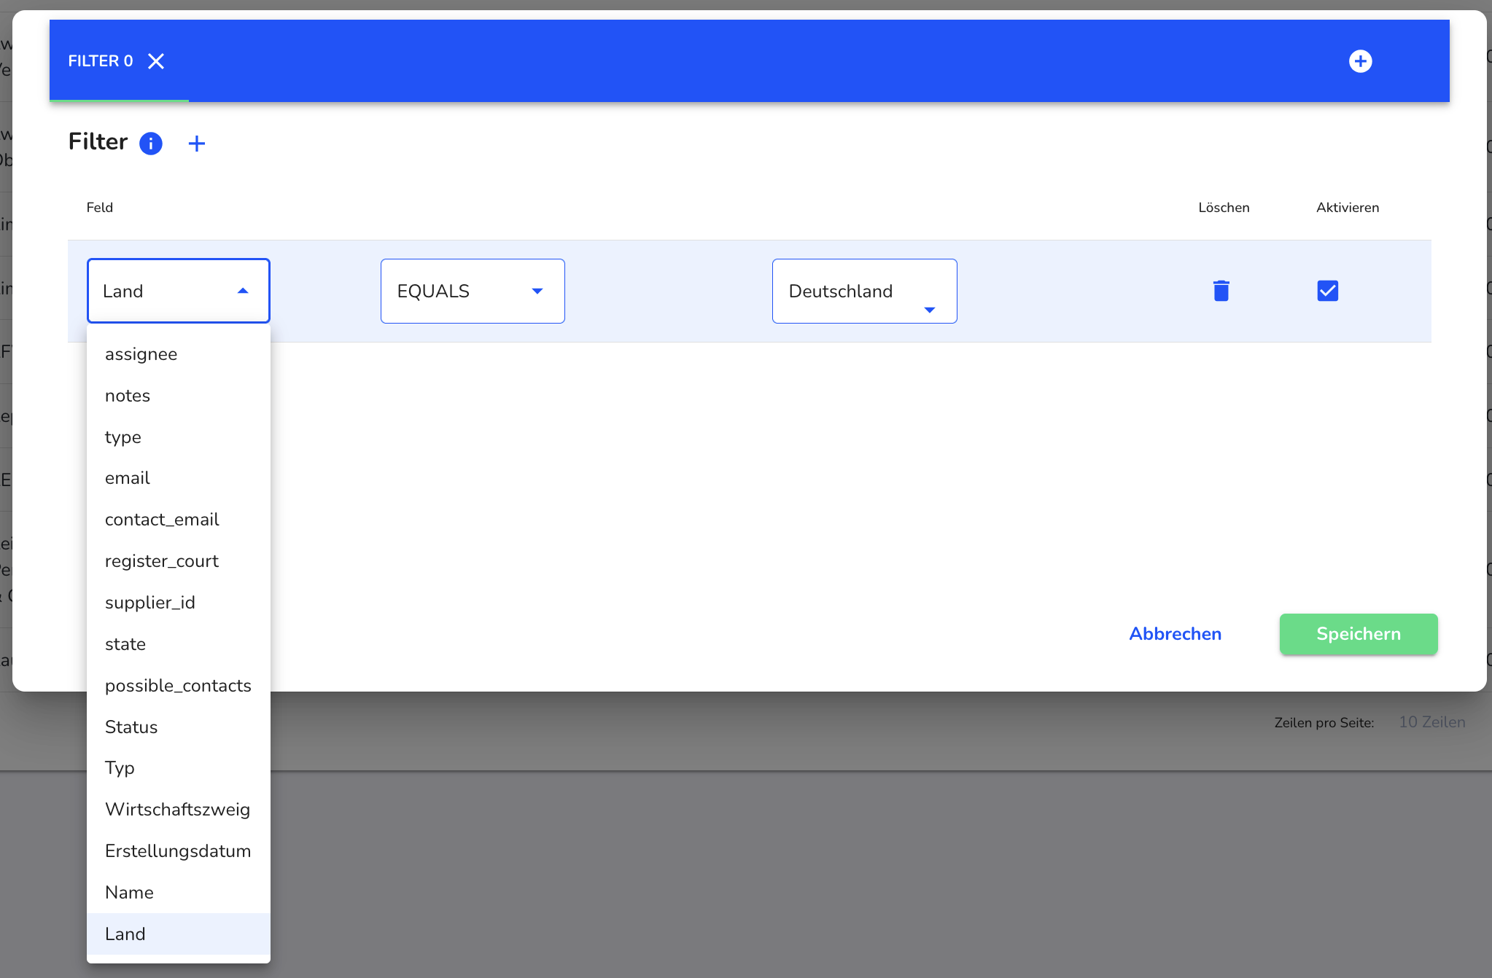This screenshot has height=978, width=1492.
Task: Select 'Typ' in the field list
Action: [x=179, y=768]
